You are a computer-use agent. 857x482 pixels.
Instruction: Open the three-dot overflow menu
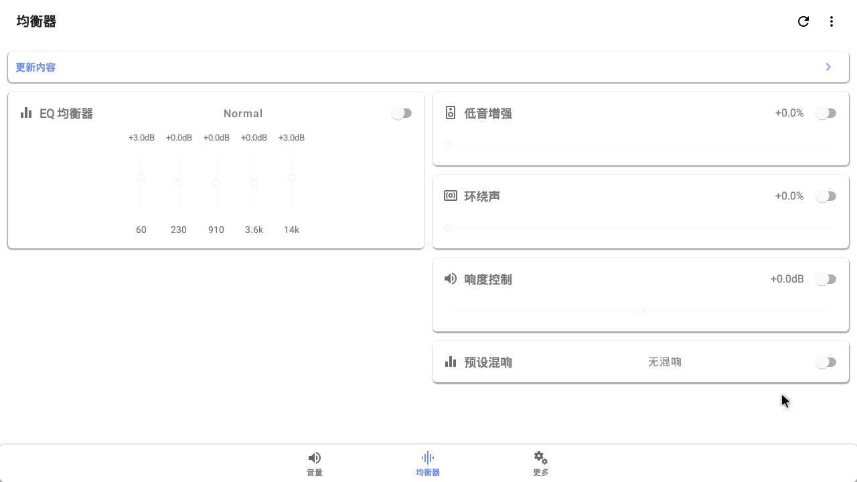click(x=832, y=21)
